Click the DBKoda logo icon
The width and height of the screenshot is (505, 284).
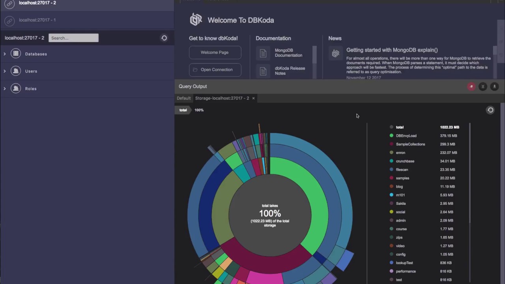(196, 19)
